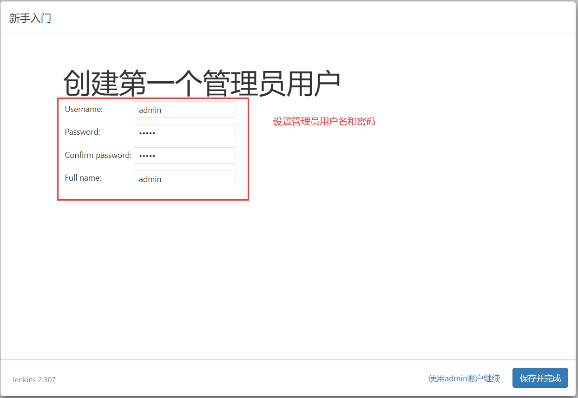Click the Full name input field
This screenshot has width=578, height=398.
184,179
